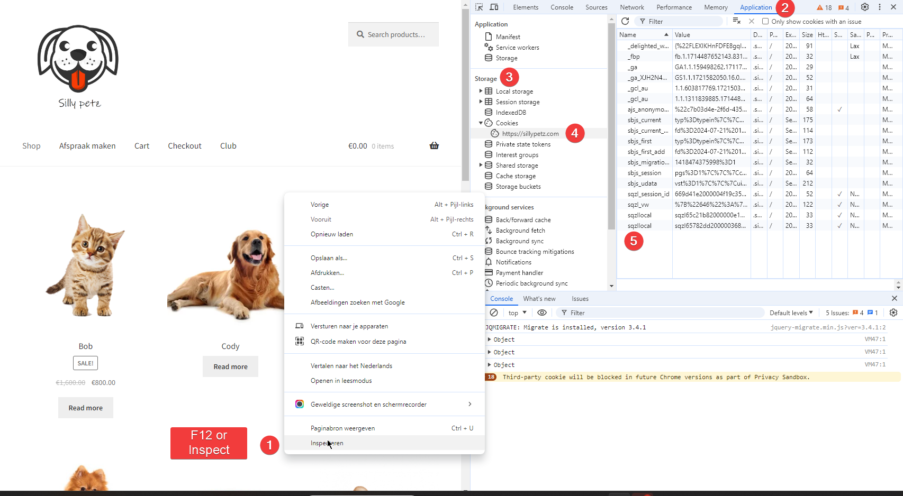Open console settings gear
903x496 pixels.
[893, 313]
